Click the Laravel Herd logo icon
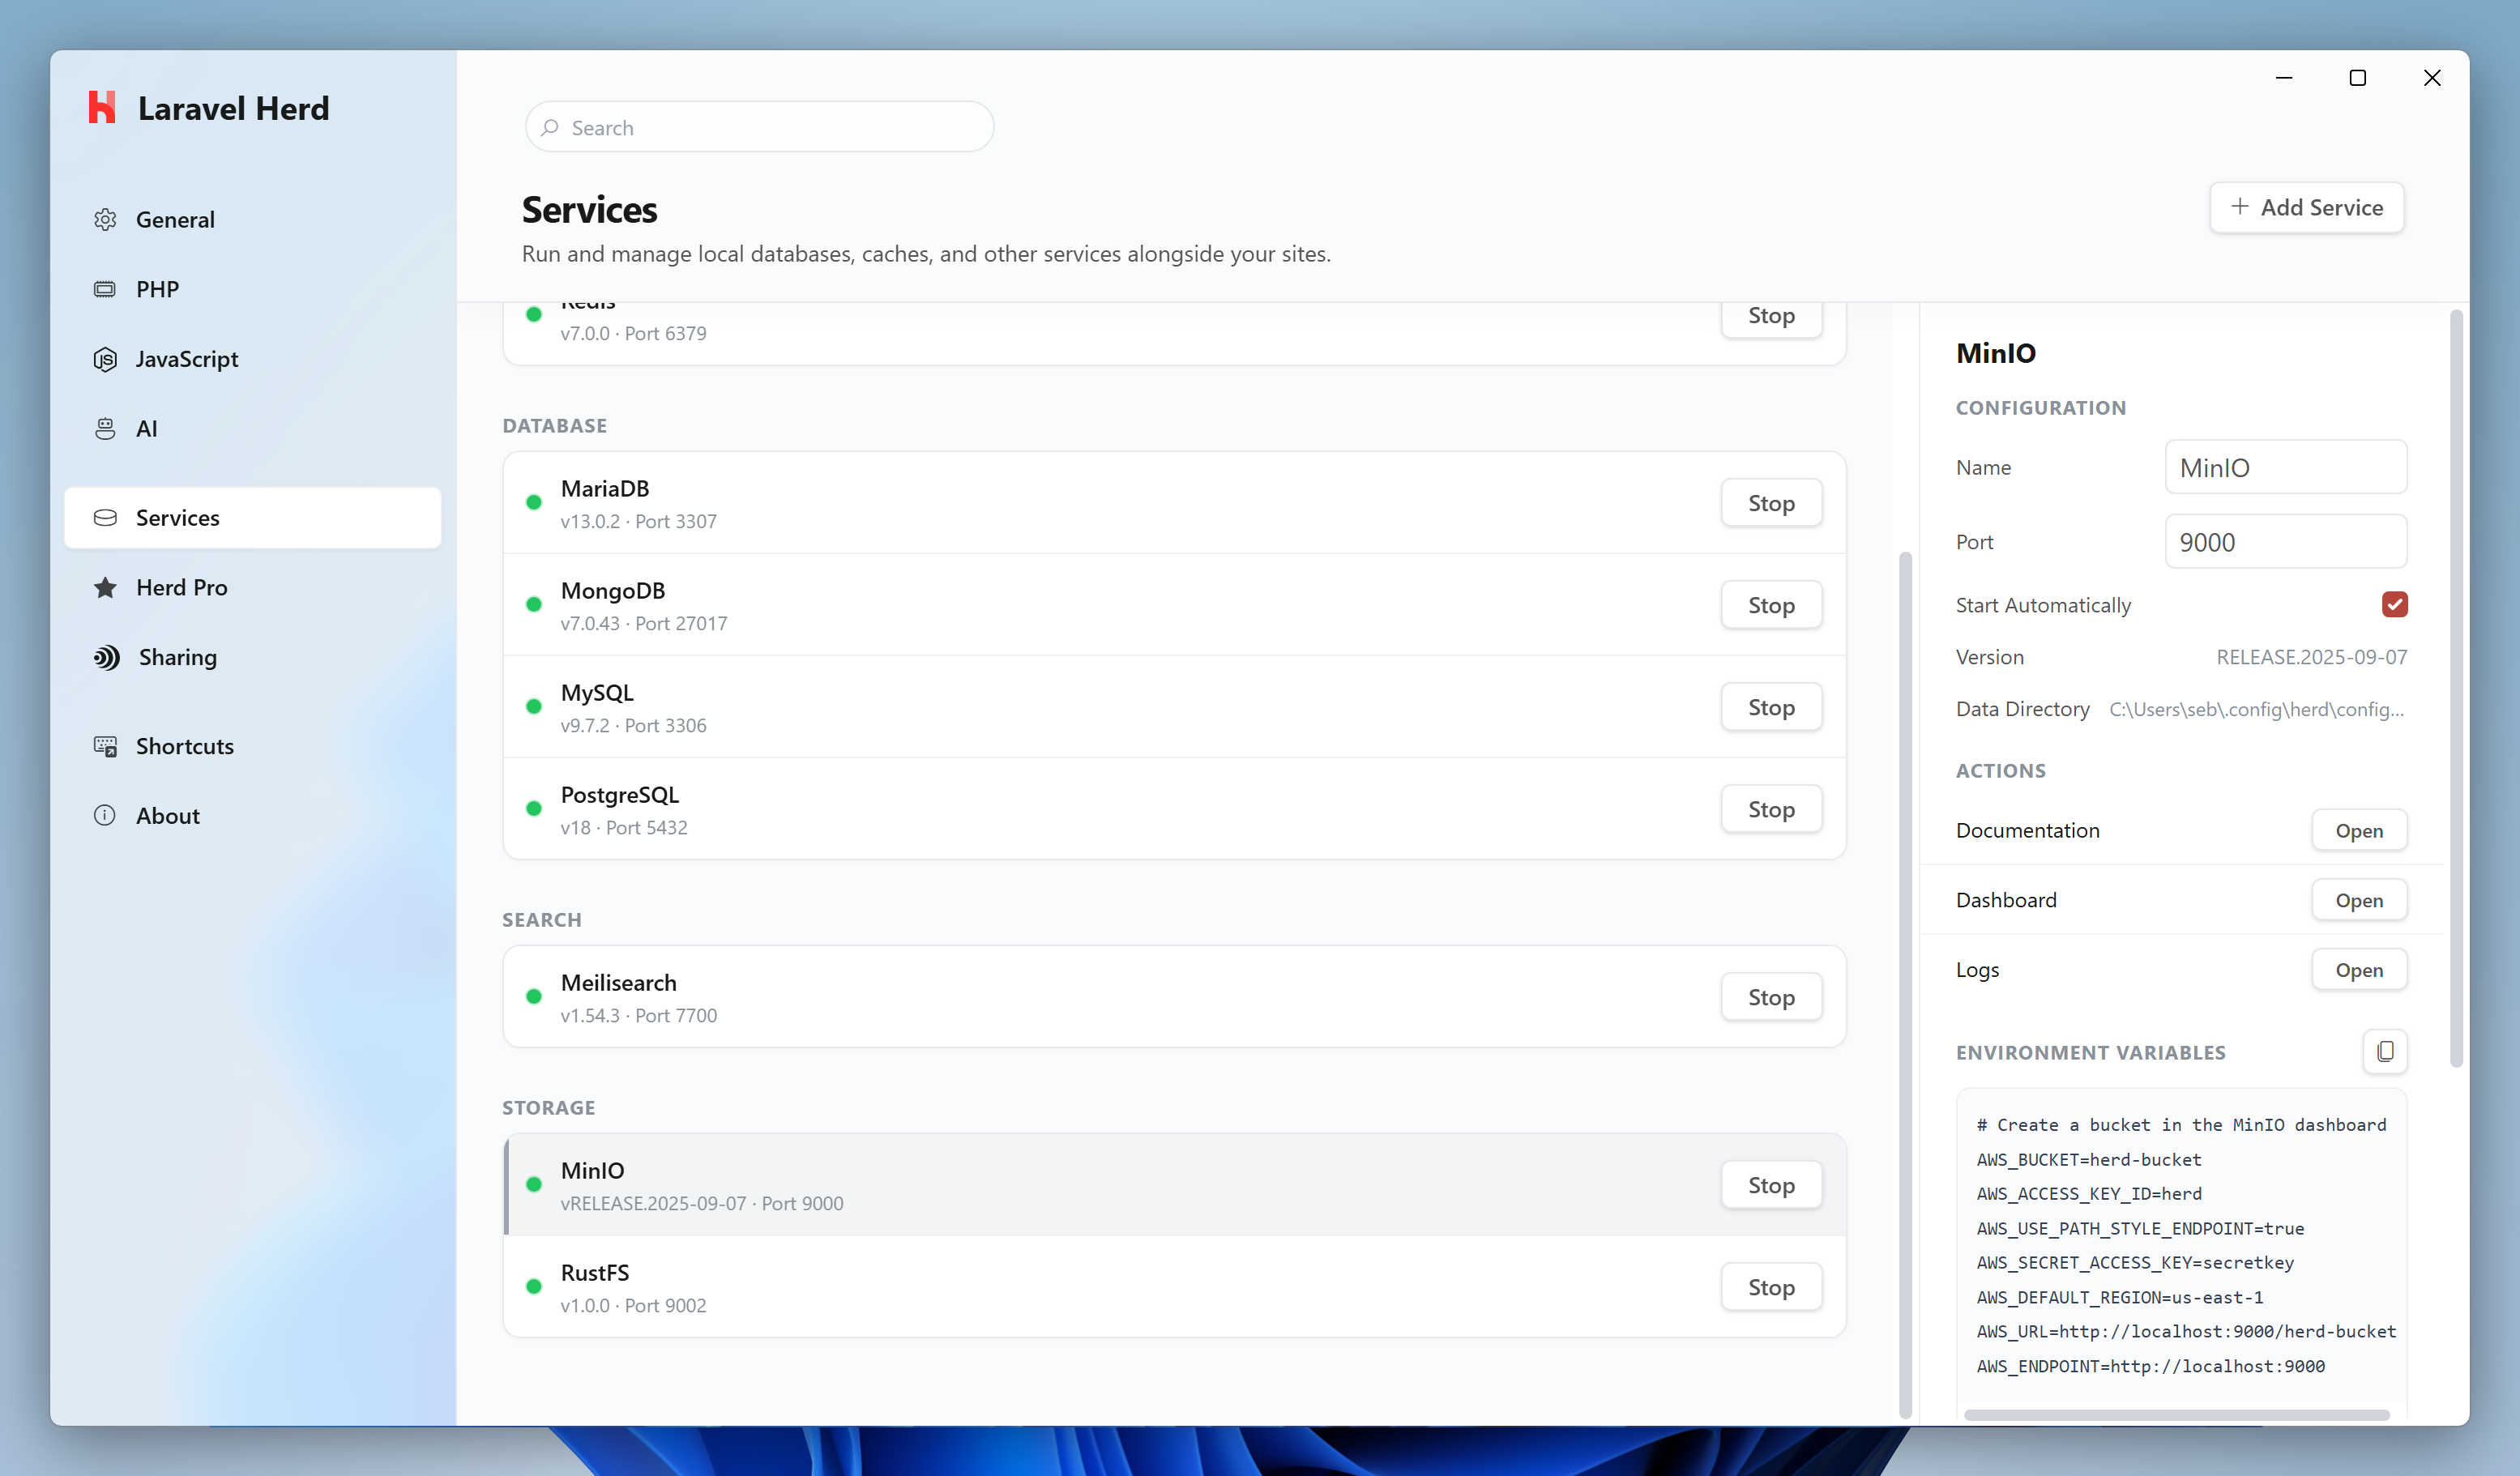The image size is (2520, 1476). click(x=102, y=108)
